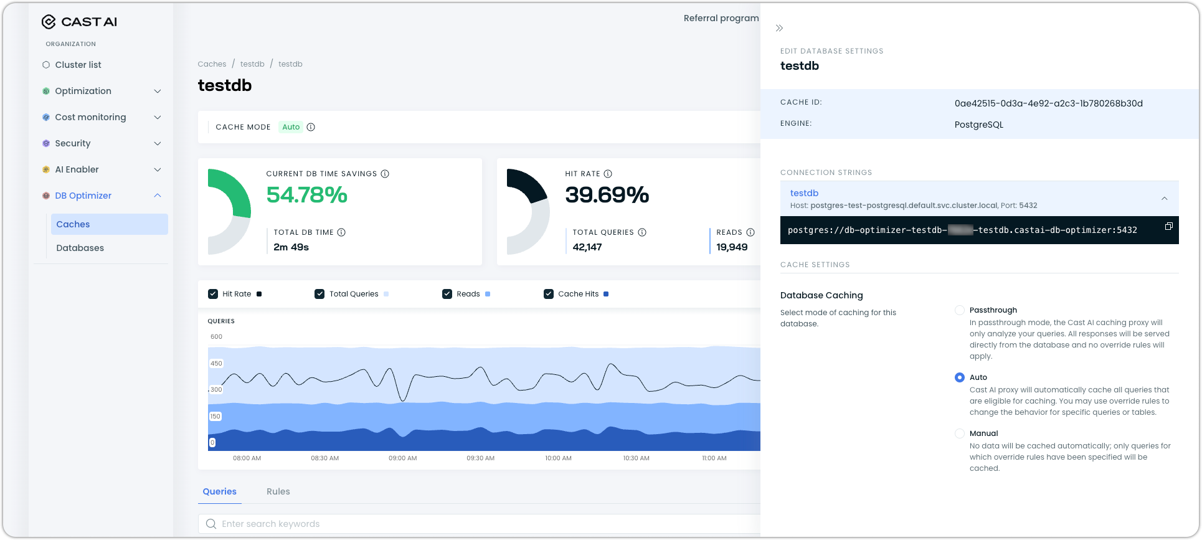This screenshot has height=540, width=1202.
Task: Click Total Queries pale blue legend swatch
Action: point(386,294)
